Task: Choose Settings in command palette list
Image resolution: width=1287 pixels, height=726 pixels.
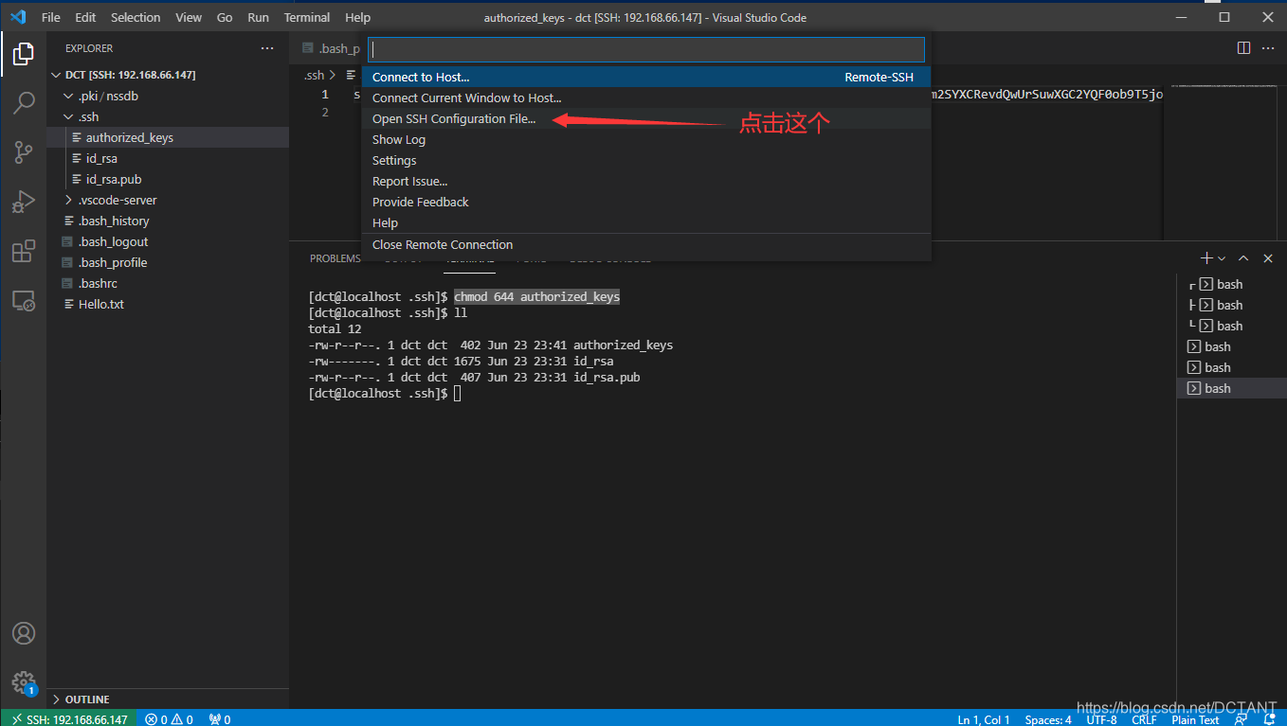Action: (646, 160)
